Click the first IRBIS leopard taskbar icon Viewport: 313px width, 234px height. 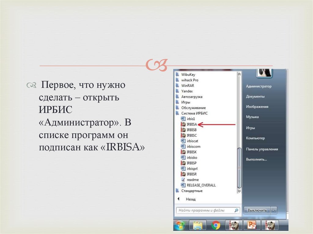(234, 226)
